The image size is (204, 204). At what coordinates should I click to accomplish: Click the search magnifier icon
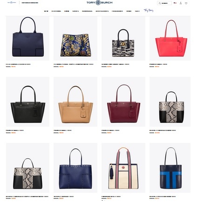pos(160,3)
